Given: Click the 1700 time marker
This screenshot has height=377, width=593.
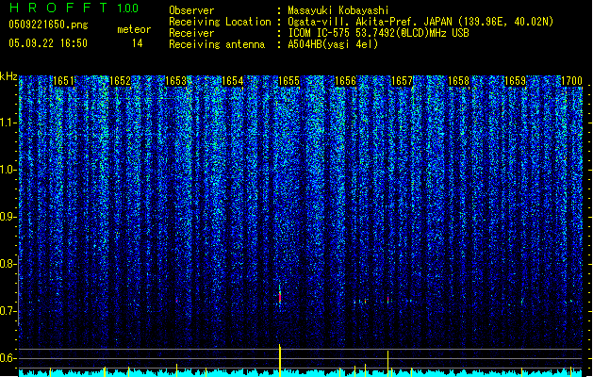Looking at the screenshot, I should click(571, 81).
